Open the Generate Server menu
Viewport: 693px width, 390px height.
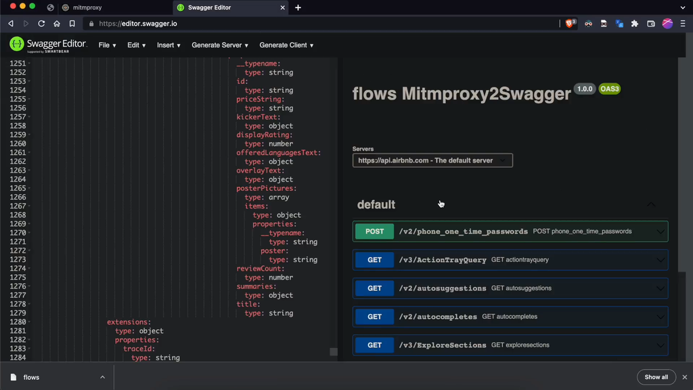219,45
